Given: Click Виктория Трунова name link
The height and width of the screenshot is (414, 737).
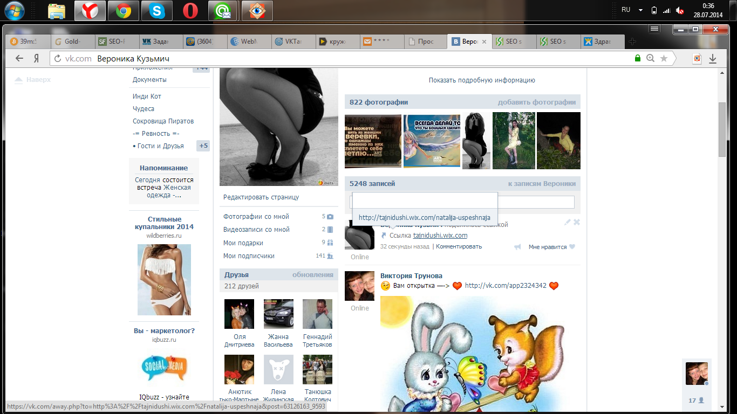Looking at the screenshot, I should (x=411, y=276).
